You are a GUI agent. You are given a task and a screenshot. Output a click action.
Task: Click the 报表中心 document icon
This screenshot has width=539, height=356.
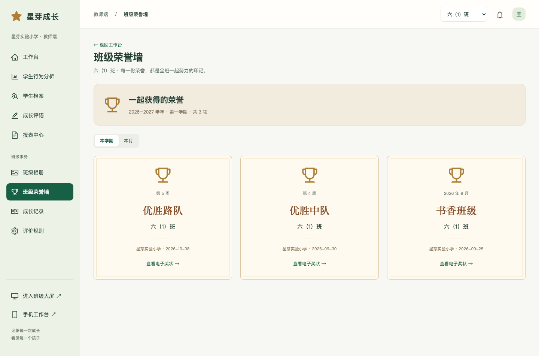click(x=15, y=135)
